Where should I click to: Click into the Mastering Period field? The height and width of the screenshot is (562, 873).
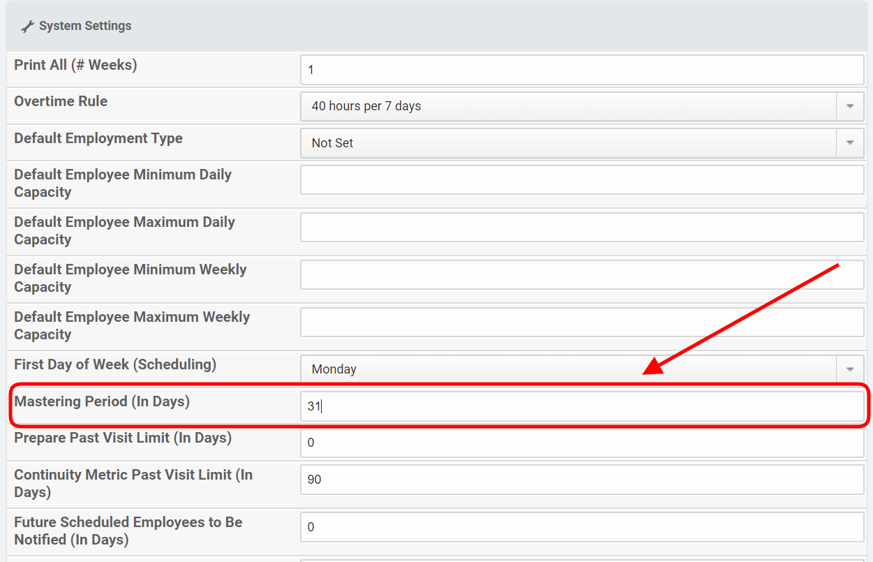(582, 406)
